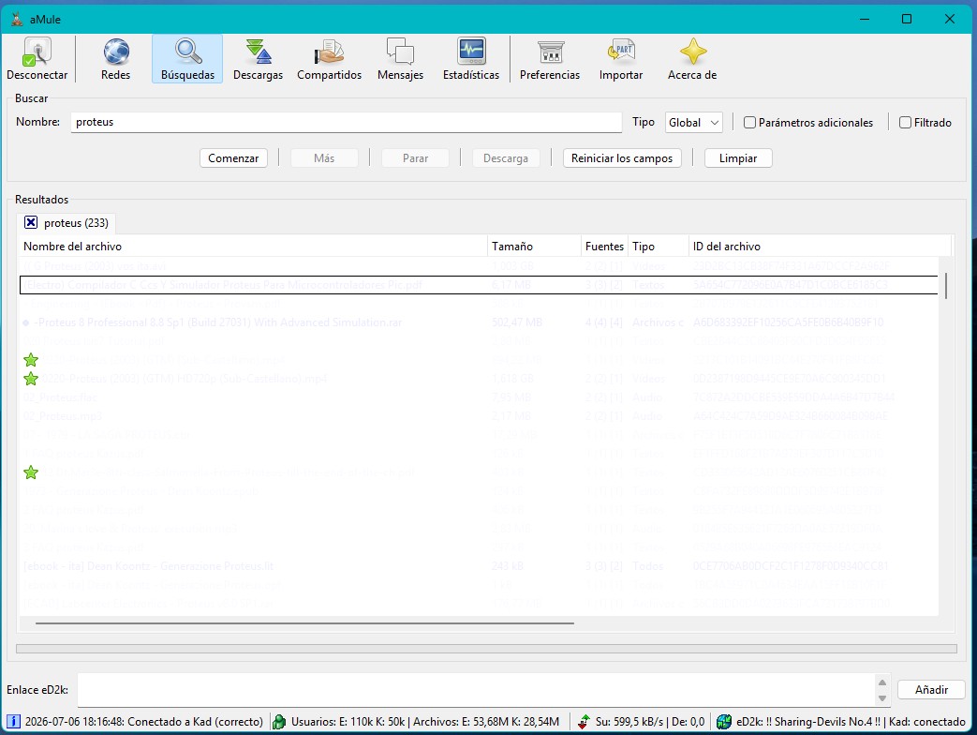This screenshot has height=735, width=977.
Task: Open the Preferencias toolbar icon
Action: [x=550, y=52]
